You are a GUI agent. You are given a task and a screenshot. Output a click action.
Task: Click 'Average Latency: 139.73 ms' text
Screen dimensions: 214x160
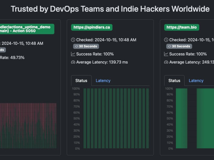coord(102,62)
